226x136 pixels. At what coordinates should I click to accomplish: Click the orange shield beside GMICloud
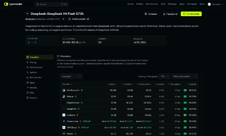pyautogui.click(x=79, y=127)
